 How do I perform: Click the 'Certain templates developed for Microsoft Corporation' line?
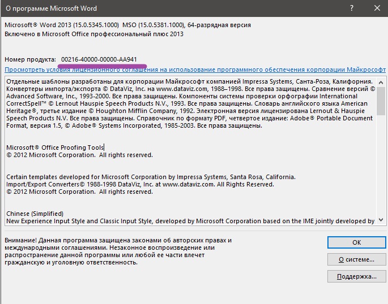(151, 177)
